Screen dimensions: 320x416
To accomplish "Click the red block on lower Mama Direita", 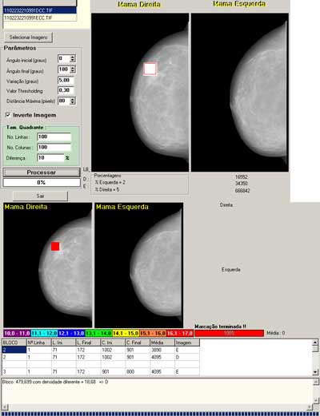I will pyautogui.click(x=55, y=246).
